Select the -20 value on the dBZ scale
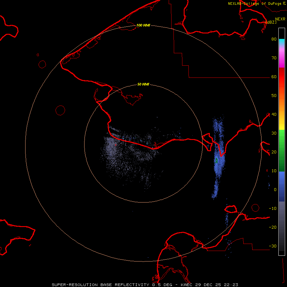Image resolution: width=287 pixels, height=287 pixels. click(273, 227)
